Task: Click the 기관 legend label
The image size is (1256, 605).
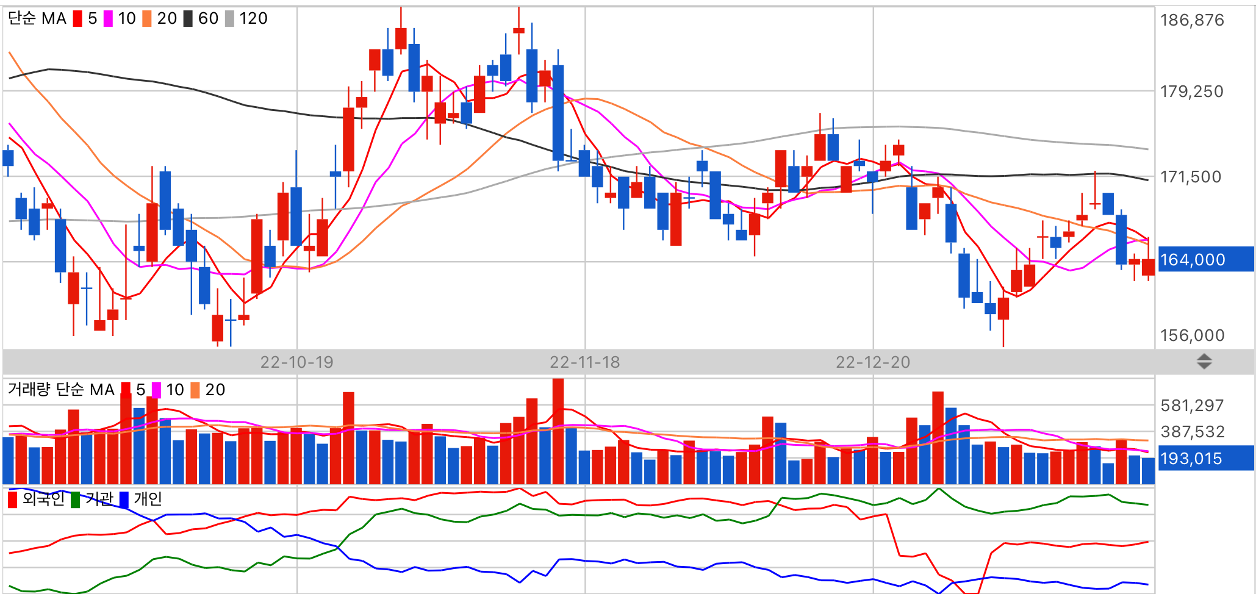Action: (x=99, y=499)
